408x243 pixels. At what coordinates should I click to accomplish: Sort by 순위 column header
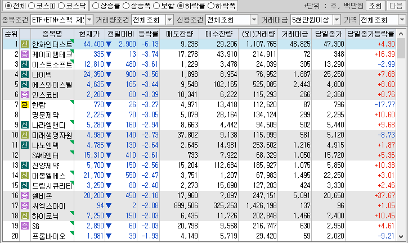(11, 34)
